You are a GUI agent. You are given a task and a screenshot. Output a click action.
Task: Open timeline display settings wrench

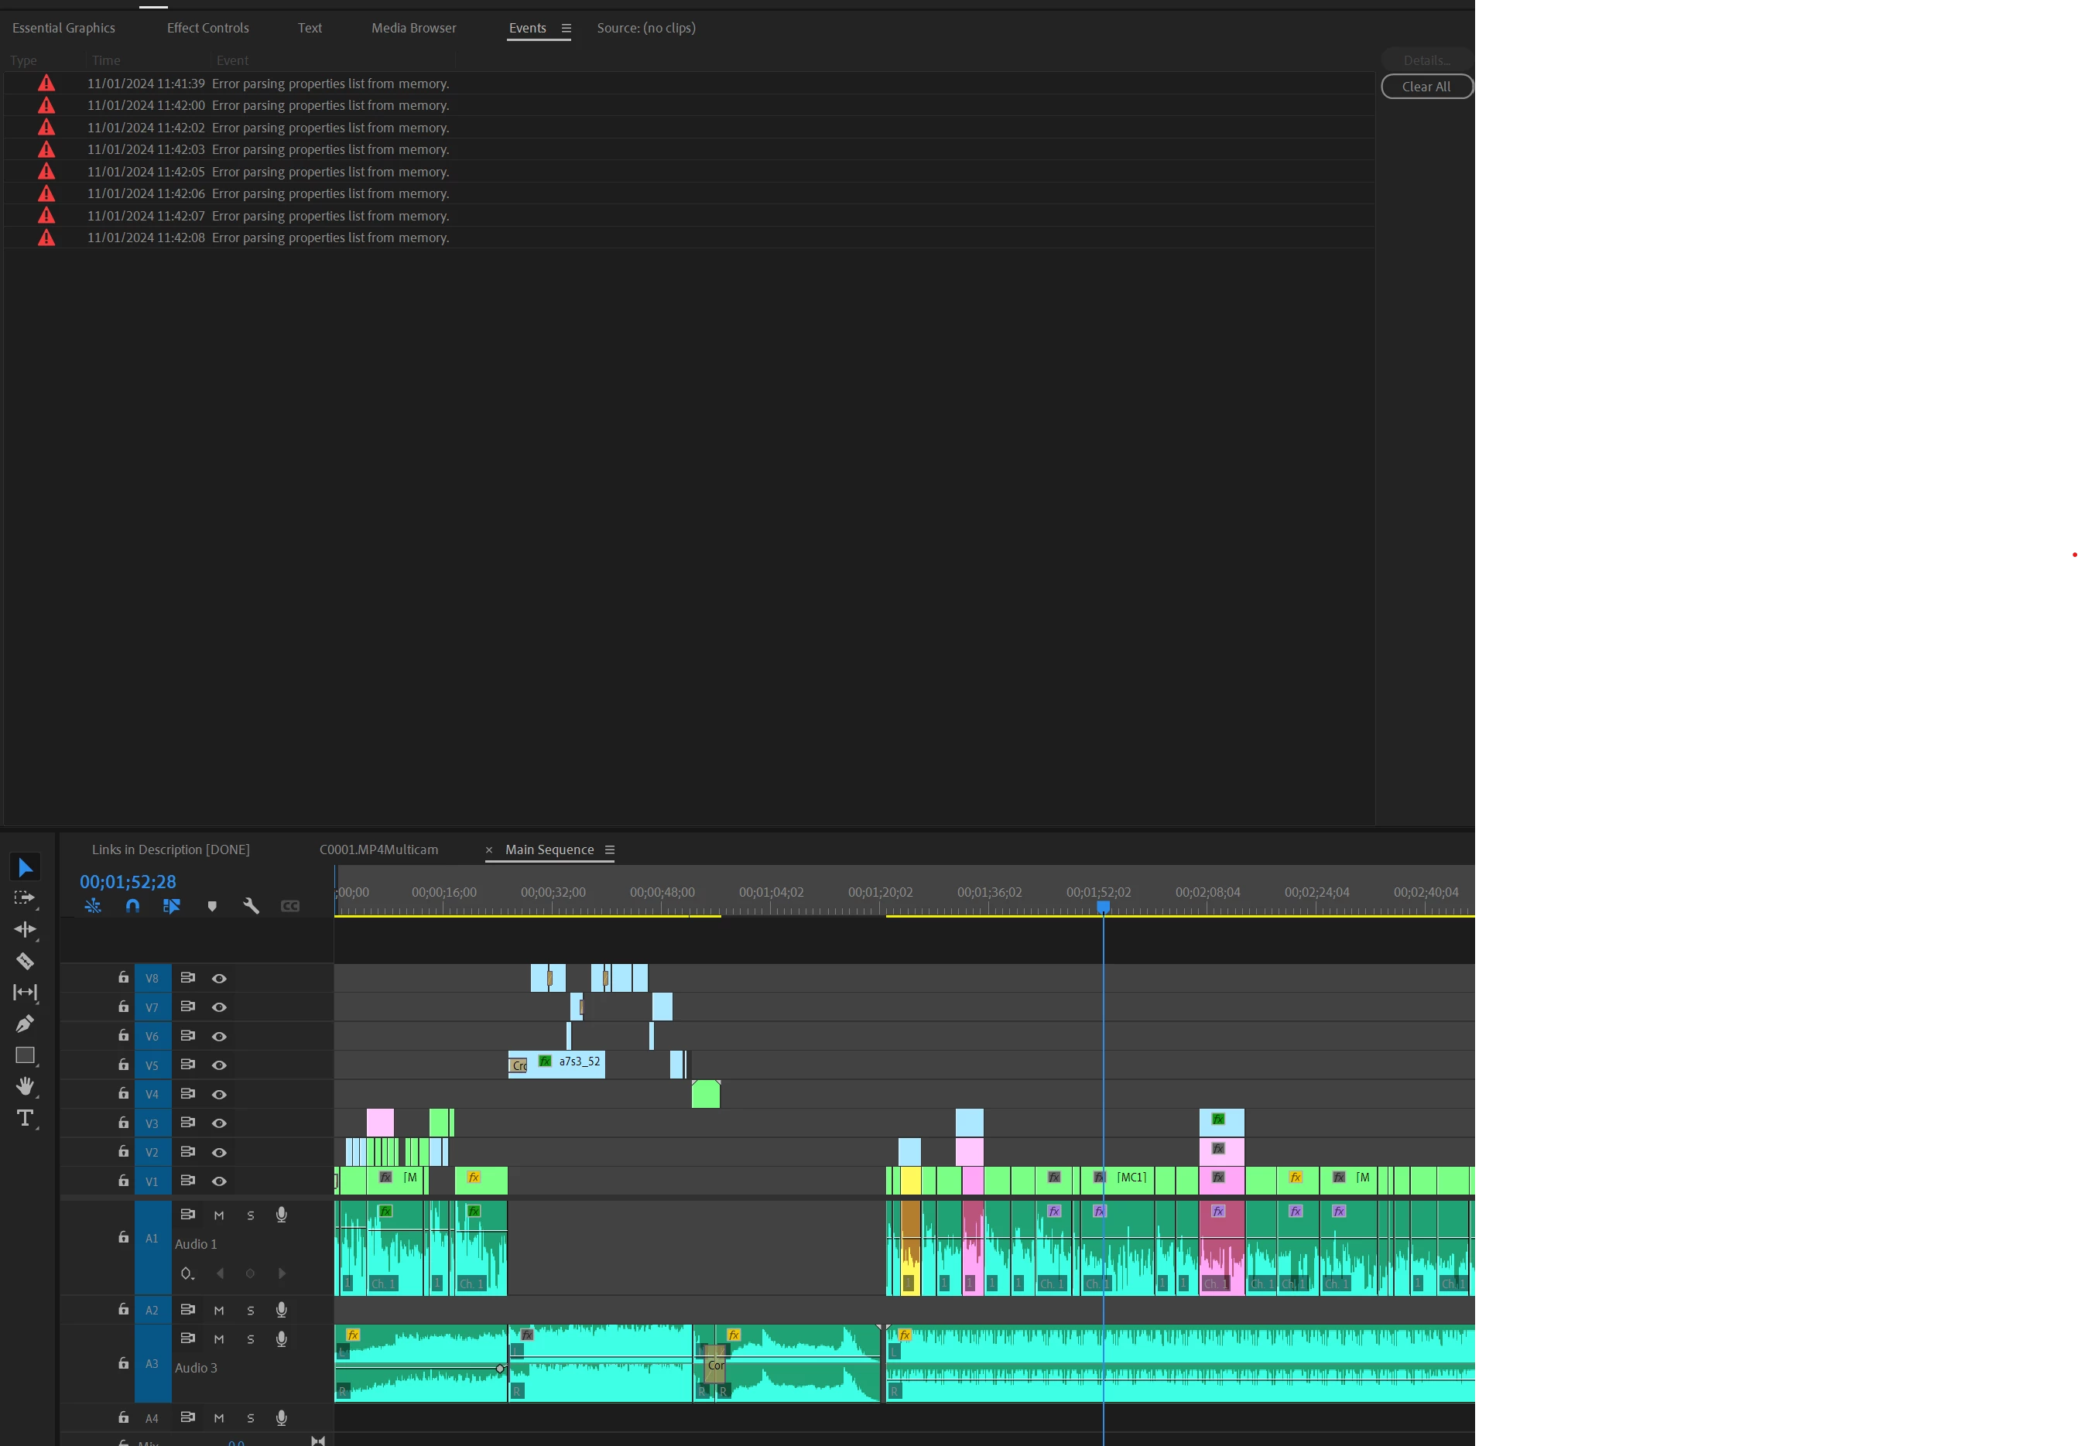click(x=251, y=906)
